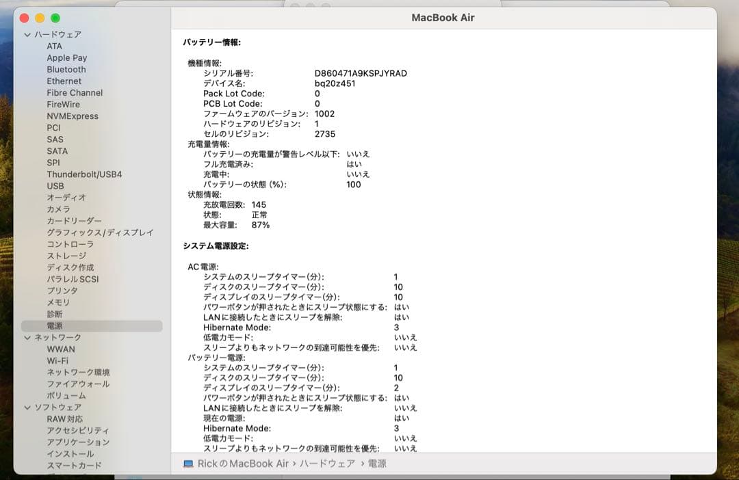The height and width of the screenshot is (480, 739).
Task: Select ATA in the hardware sidebar
Action: 55,46
